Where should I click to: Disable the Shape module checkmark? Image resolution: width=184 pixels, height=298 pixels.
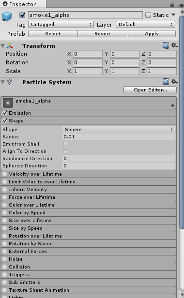tap(5, 120)
